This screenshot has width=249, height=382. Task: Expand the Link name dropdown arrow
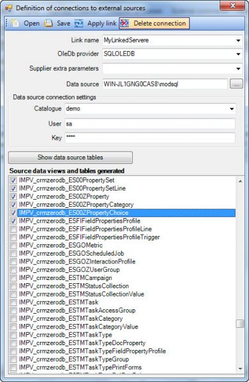pos(238,40)
